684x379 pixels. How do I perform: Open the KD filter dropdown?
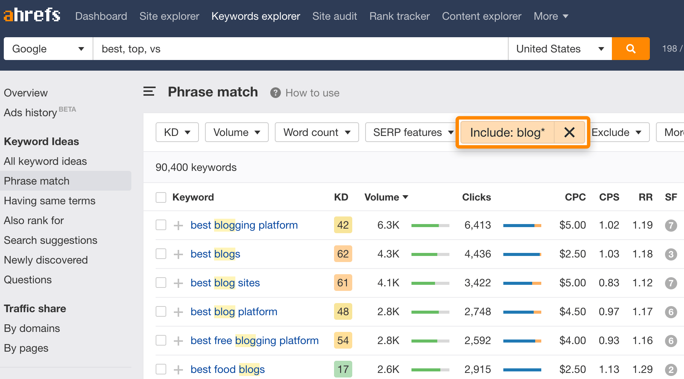177,133
